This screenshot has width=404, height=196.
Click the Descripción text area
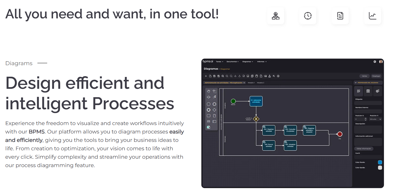tap(368, 130)
